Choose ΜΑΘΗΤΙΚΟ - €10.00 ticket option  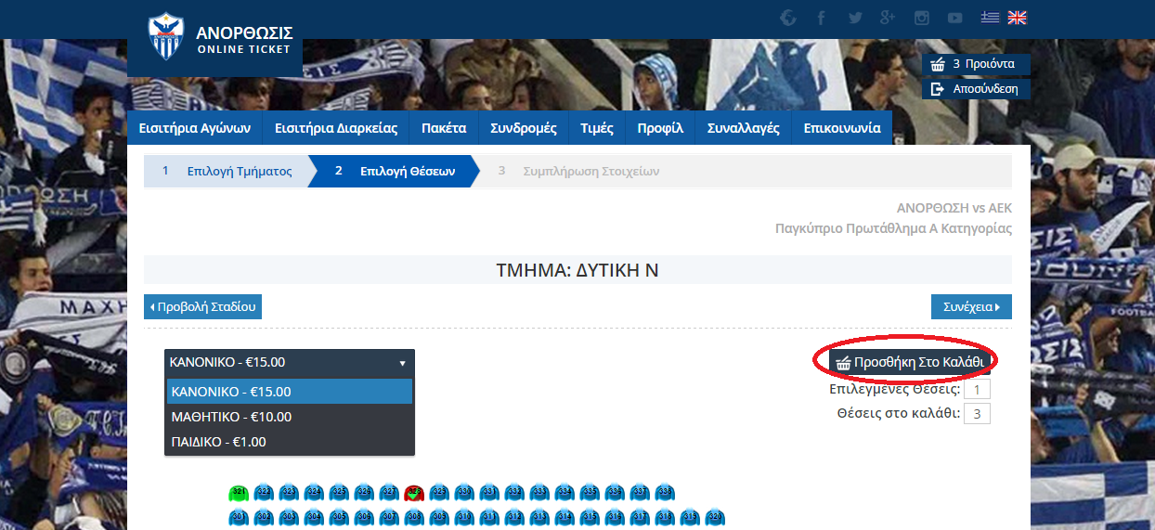[x=290, y=417]
